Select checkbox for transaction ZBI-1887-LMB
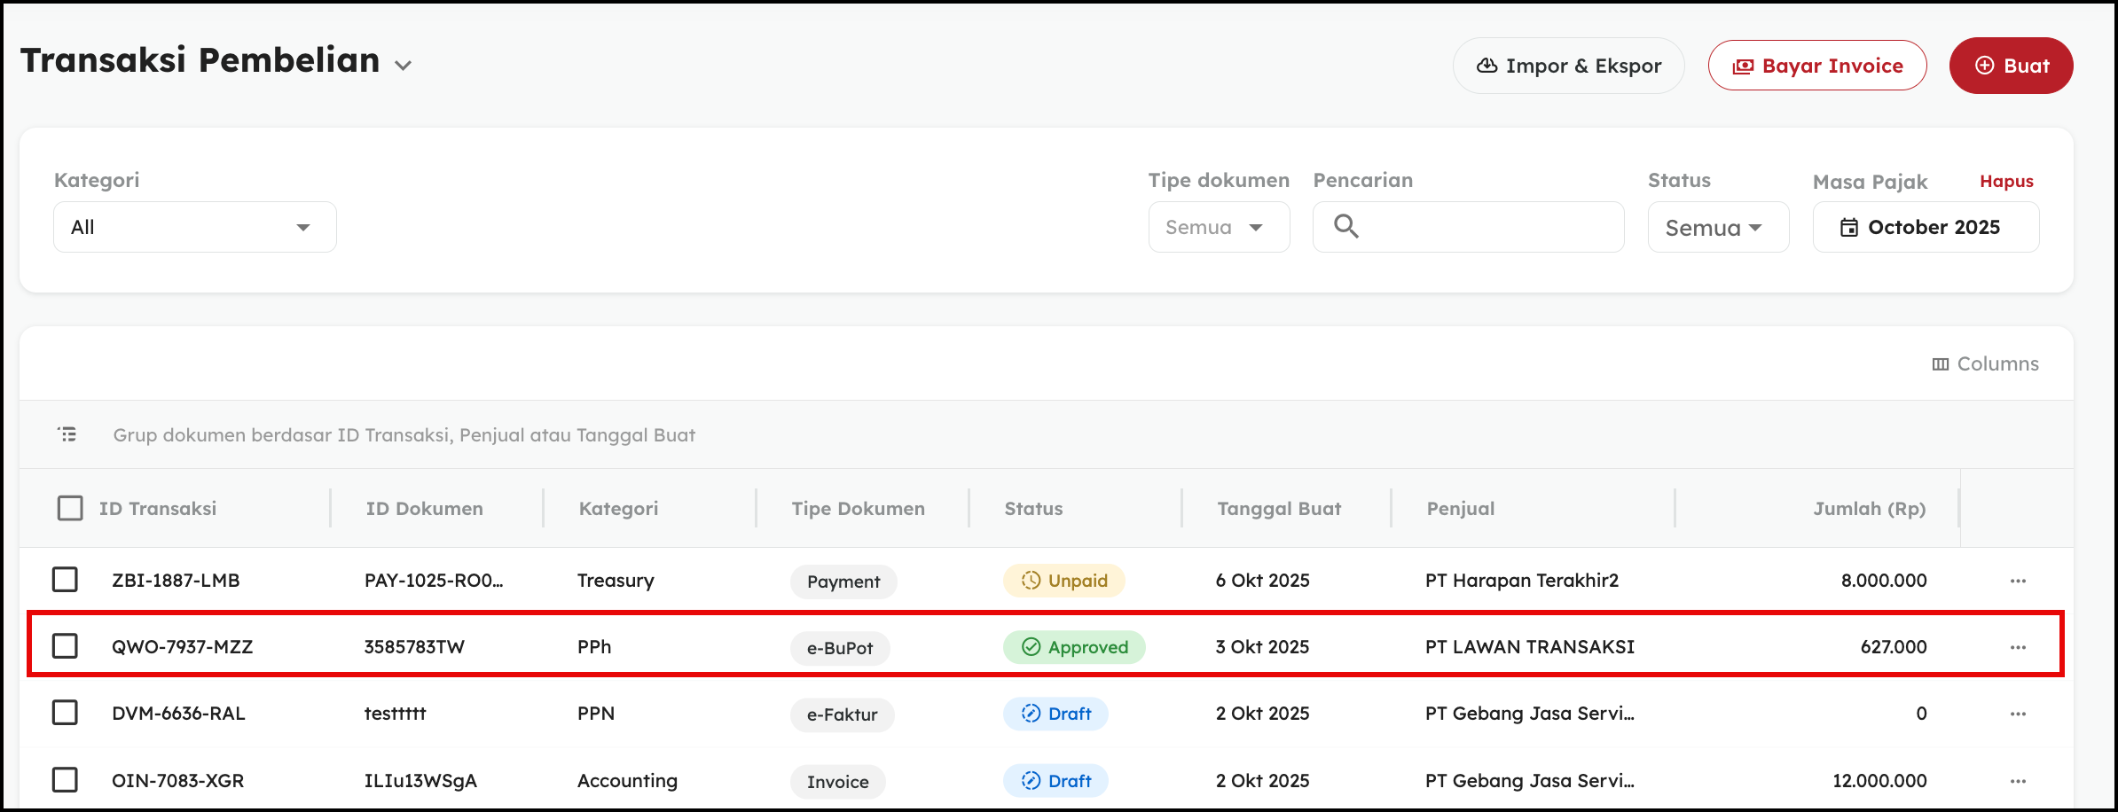The height and width of the screenshot is (812, 2118). click(65, 580)
